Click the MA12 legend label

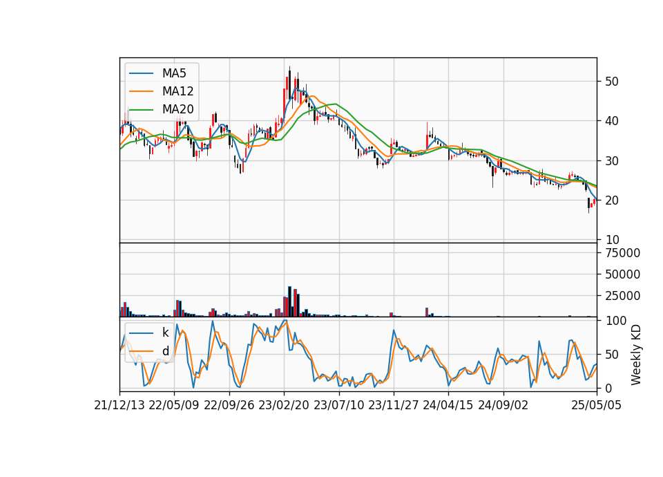[177, 91]
